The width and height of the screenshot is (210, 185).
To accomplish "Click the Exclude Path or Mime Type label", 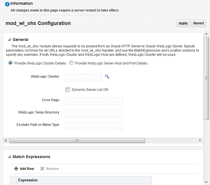I will click(38, 124).
